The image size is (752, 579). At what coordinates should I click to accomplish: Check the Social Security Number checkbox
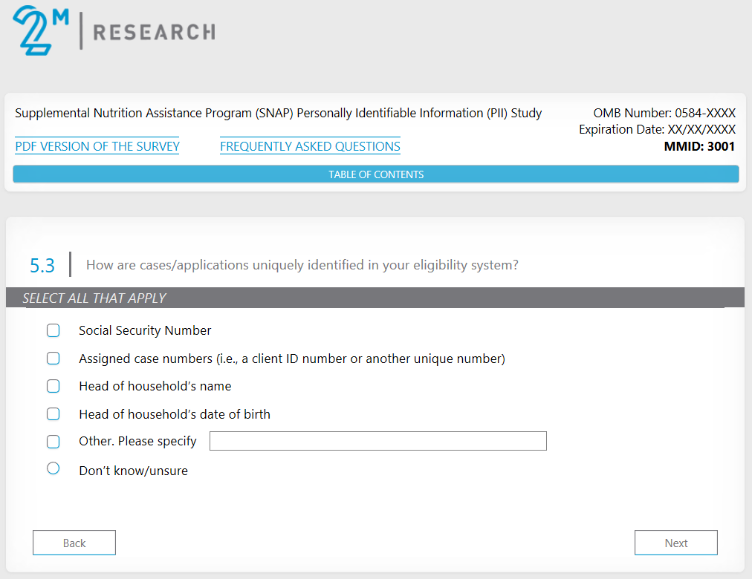pyautogui.click(x=53, y=330)
